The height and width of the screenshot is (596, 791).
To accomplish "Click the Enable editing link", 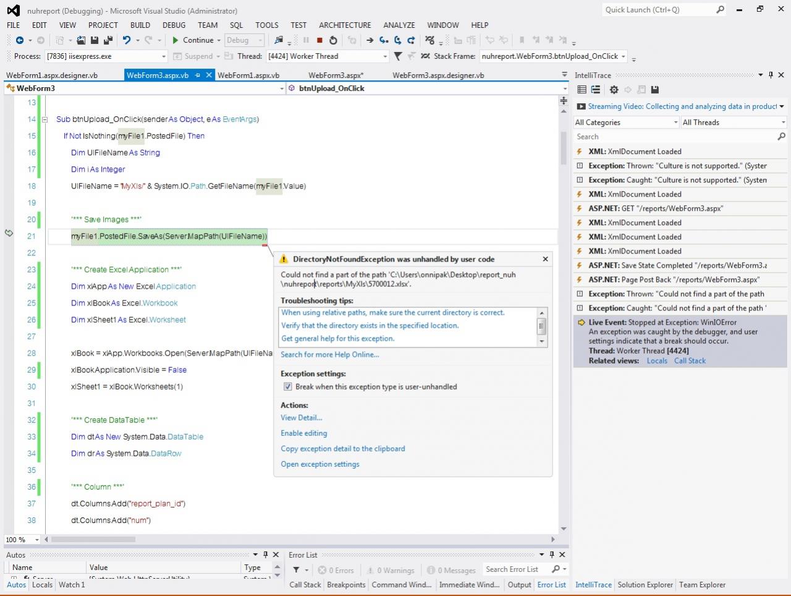I will click(x=304, y=433).
